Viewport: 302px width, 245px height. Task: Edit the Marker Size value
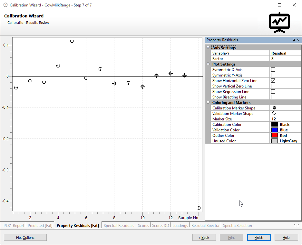pyautogui.click(x=285, y=119)
